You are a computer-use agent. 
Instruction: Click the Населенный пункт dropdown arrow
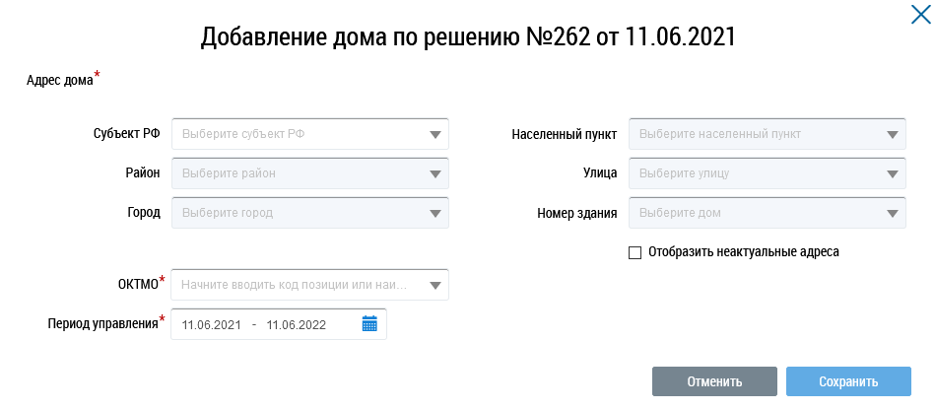click(x=893, y=135)
